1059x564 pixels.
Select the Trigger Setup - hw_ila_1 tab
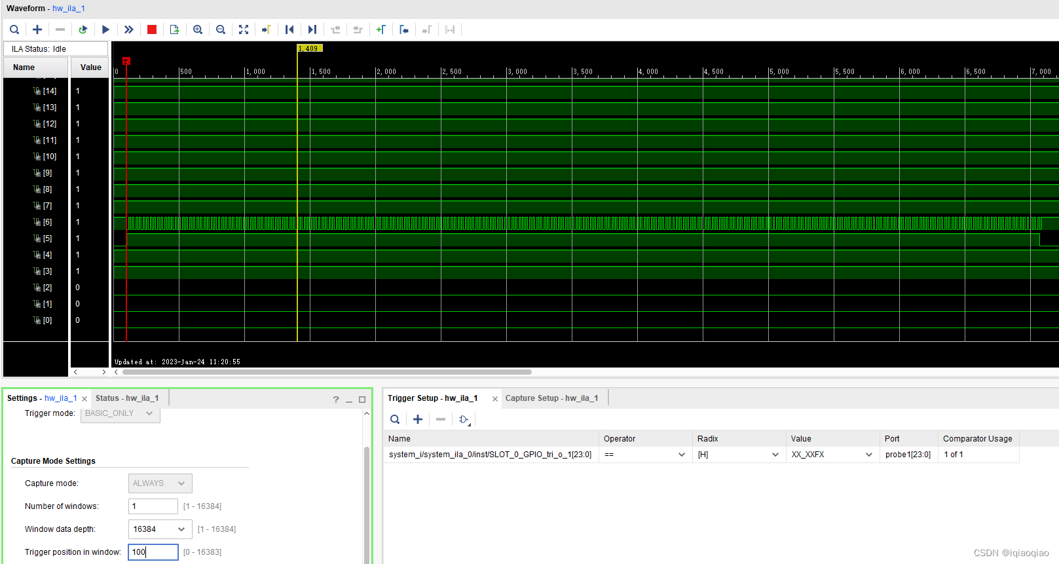tap(433, 398)
